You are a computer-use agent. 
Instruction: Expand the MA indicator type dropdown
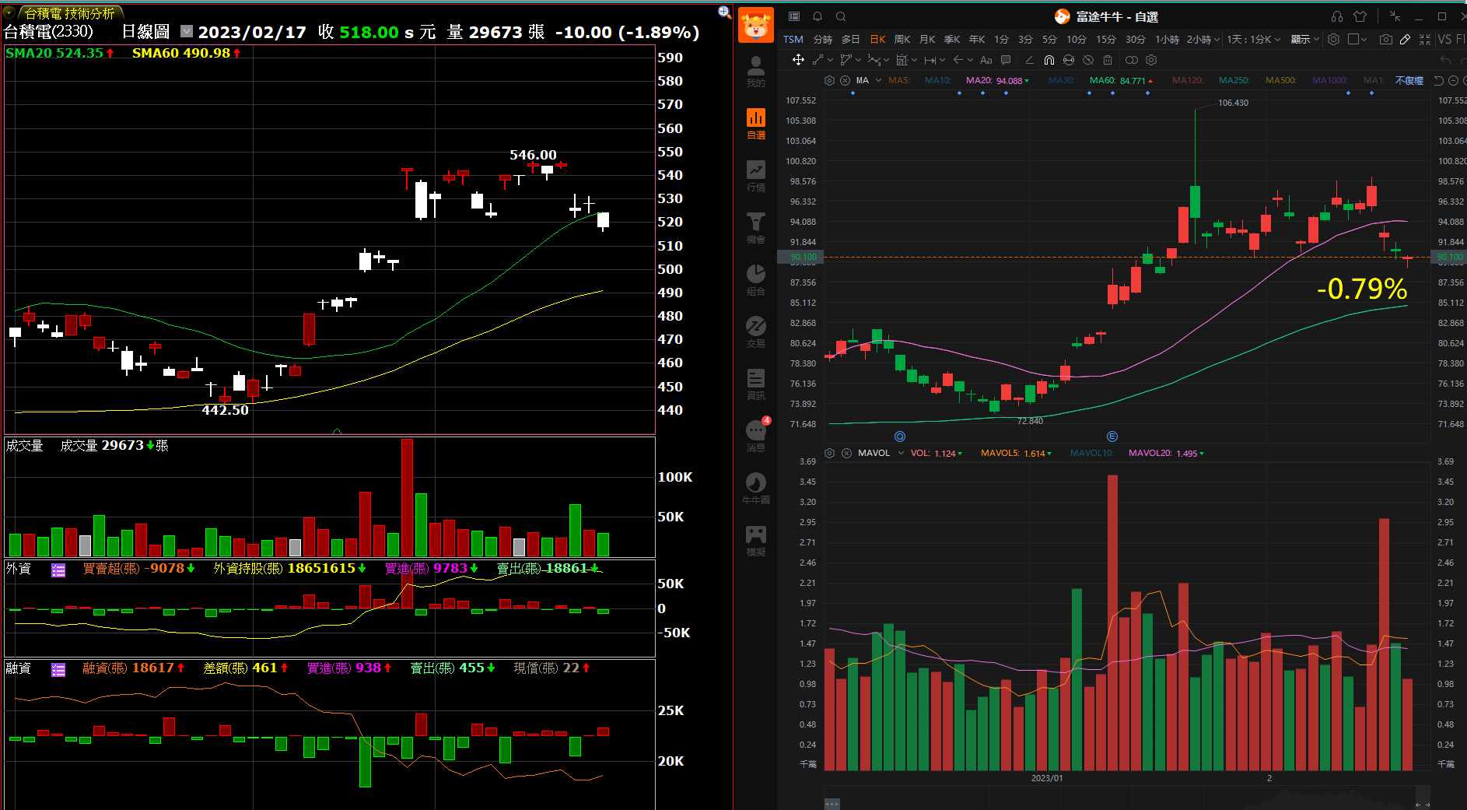tap(878, 80)
